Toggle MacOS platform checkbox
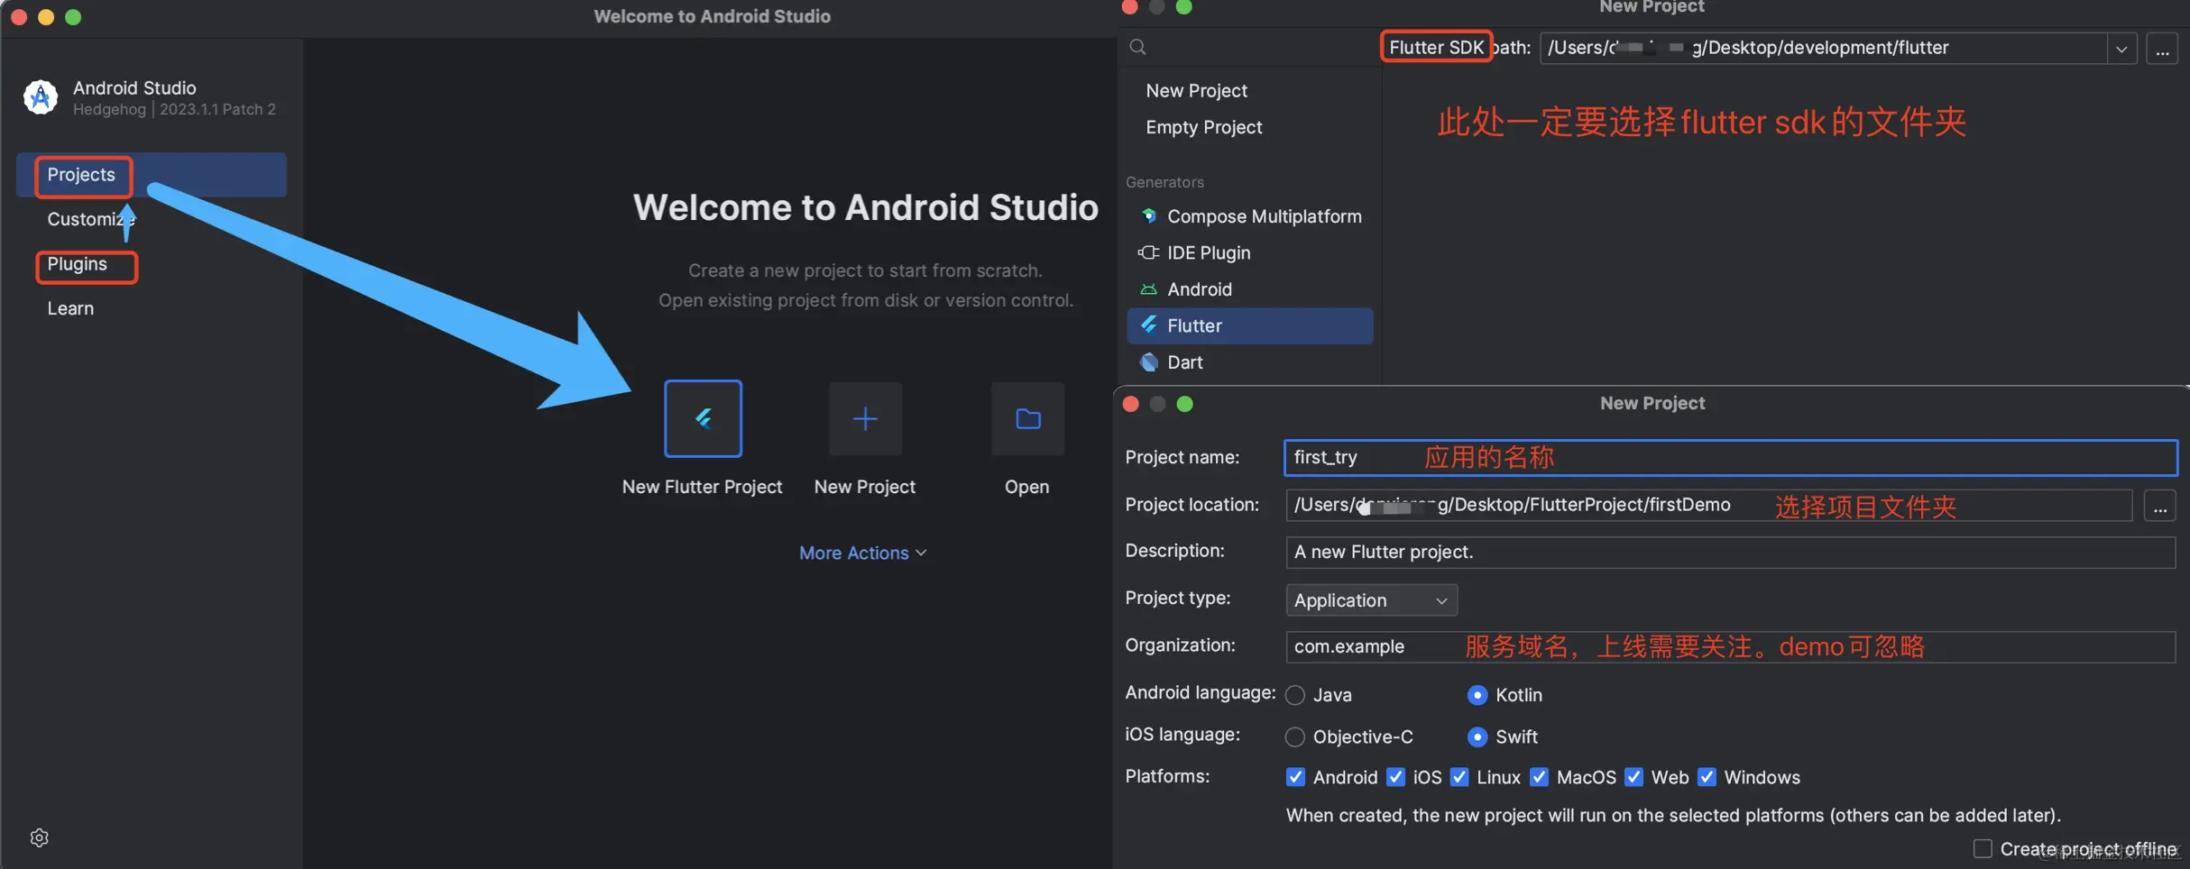The width and height of the screenshot is (2190, 869). [x=1540, y=777]
